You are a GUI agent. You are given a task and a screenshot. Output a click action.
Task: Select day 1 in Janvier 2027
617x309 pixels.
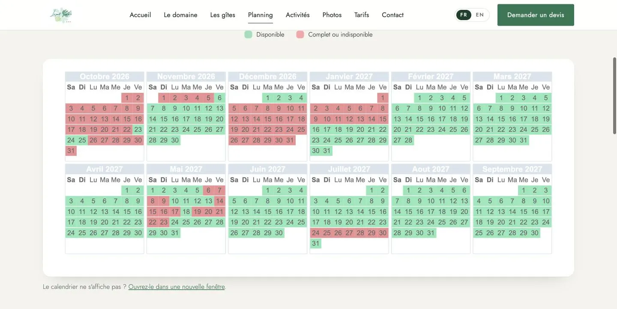tap(383, 98)
